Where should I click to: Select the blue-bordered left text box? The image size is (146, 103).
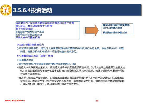(x=48, y=30)
